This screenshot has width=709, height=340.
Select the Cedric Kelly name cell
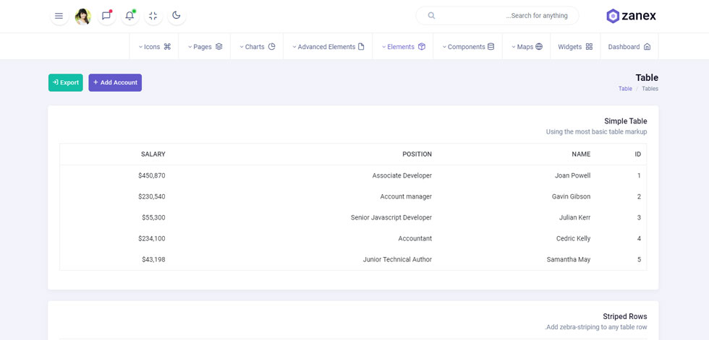(573, 238)
